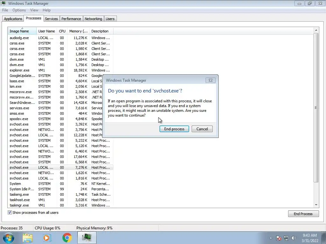
Task: Switch to the Applications tab
Action: point(13,19)
